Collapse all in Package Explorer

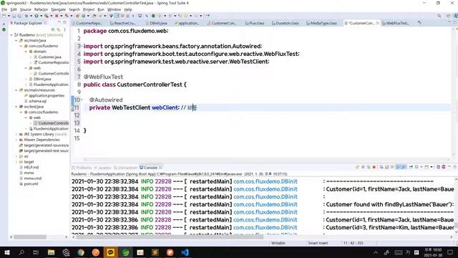[53, 29]
